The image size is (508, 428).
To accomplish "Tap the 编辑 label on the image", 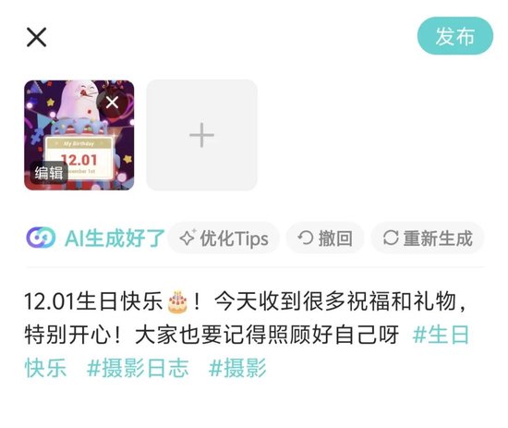I will point(49,173).
